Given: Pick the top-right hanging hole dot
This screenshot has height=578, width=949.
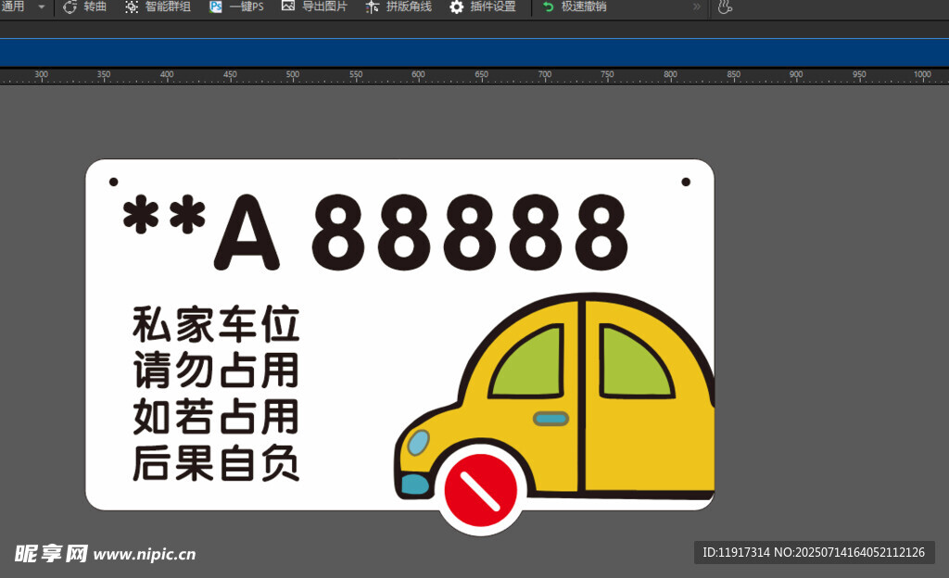Looking at the screenshot, I should (x=686, y=182).
